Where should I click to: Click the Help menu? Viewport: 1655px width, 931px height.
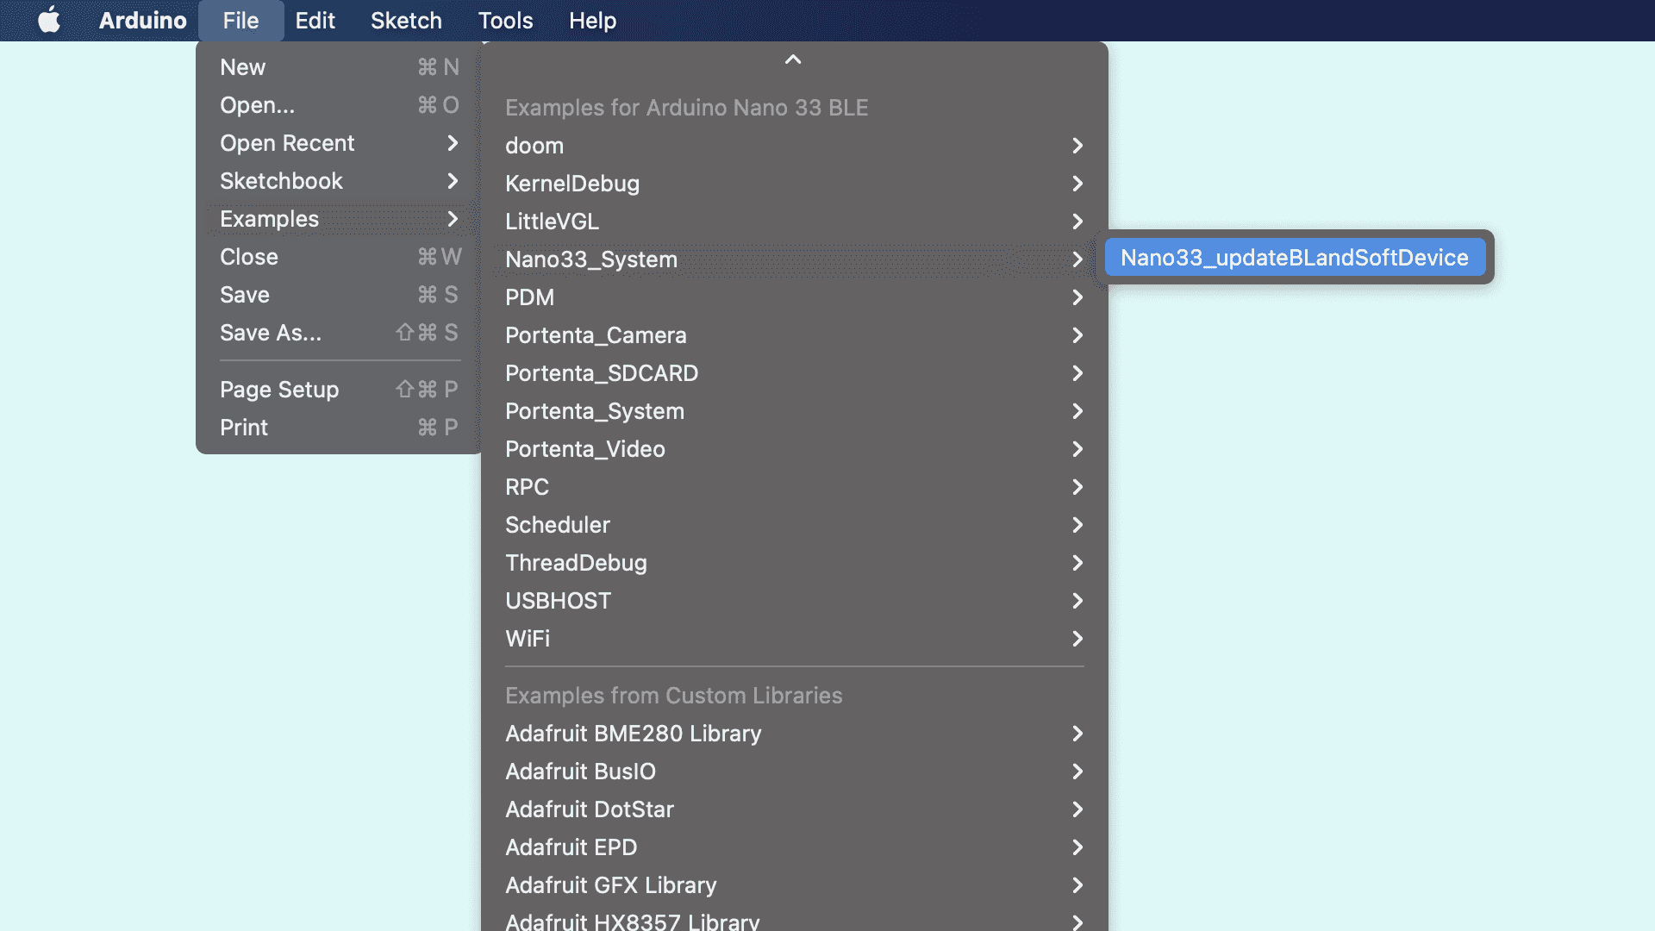click(x=592, y=20)
